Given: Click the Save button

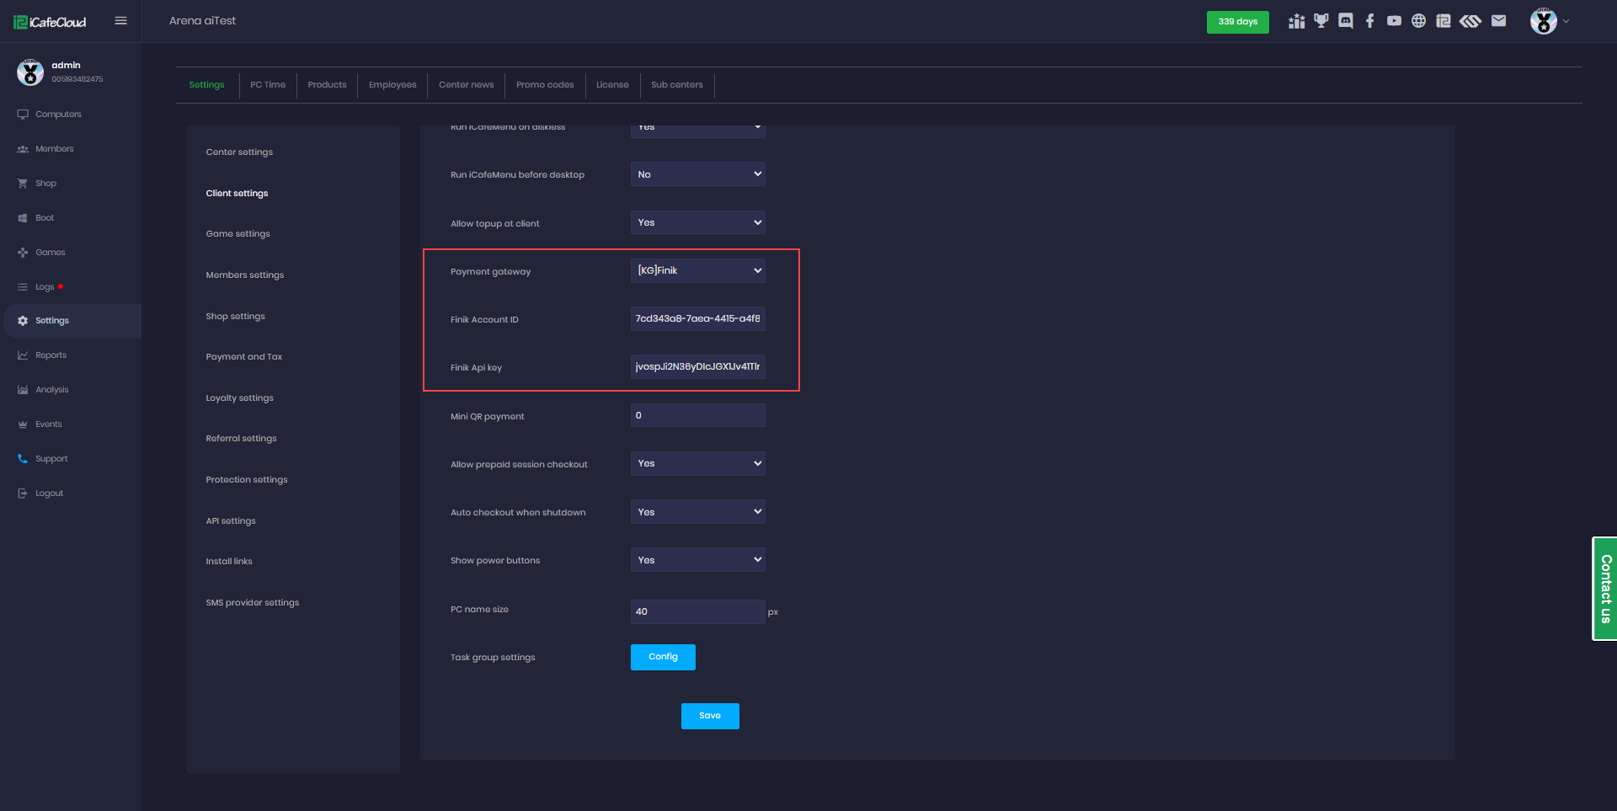Looking at the screenshot, I should [x=709, y=716].
